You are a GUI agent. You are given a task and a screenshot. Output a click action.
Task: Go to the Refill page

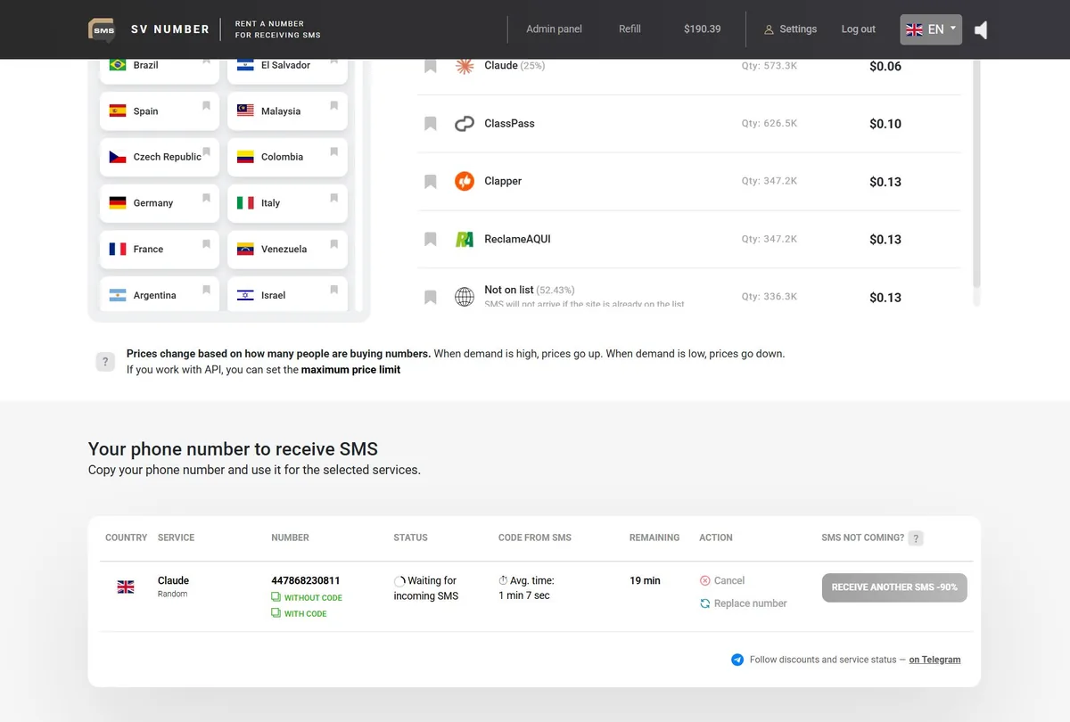[x=630, y=29]
